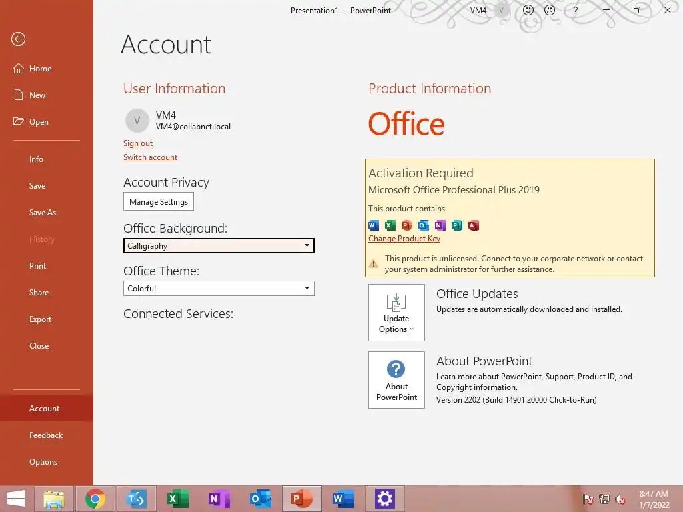Click the title bar VM4 account avatar
The image size is (683, 512).
click(502, 10)
